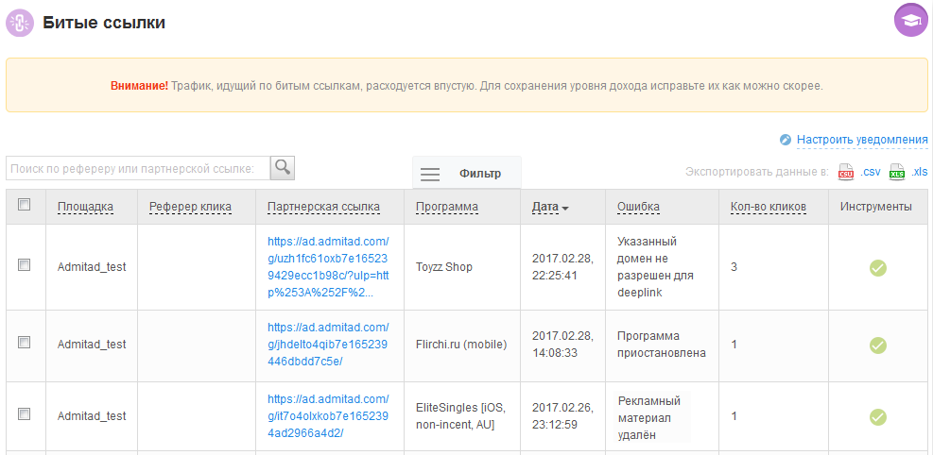Open Настроить уведомления link
The width and height of the screenshot is (933, 455).
[x=861, y=140]
